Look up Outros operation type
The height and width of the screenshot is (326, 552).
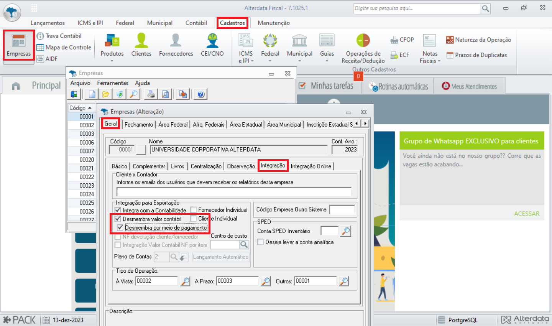coord(344,281)
